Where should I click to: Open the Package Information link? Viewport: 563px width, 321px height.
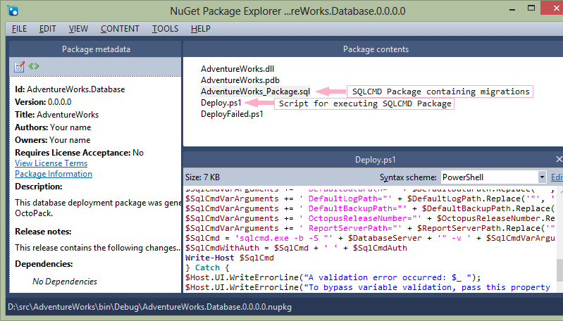[54, 174]
